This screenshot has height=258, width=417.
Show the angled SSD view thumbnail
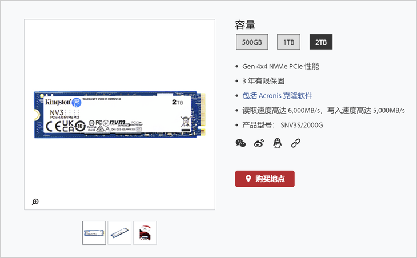tap(119, 233)
